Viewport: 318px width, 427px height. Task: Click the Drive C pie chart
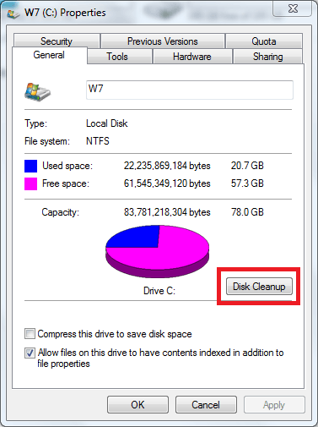click(x=158, y=251)
